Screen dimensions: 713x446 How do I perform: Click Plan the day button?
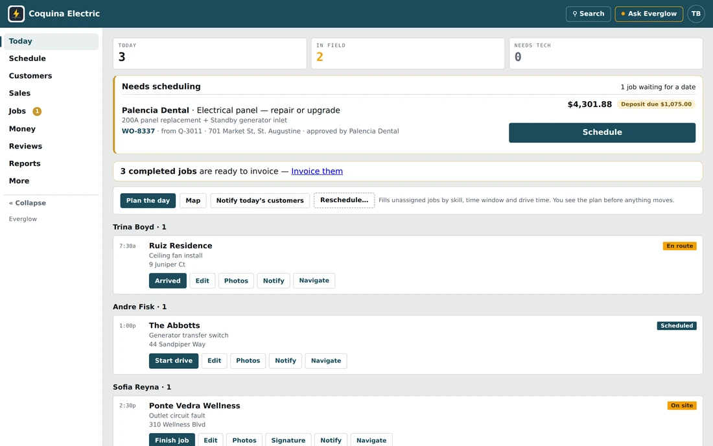coord(148,200)
